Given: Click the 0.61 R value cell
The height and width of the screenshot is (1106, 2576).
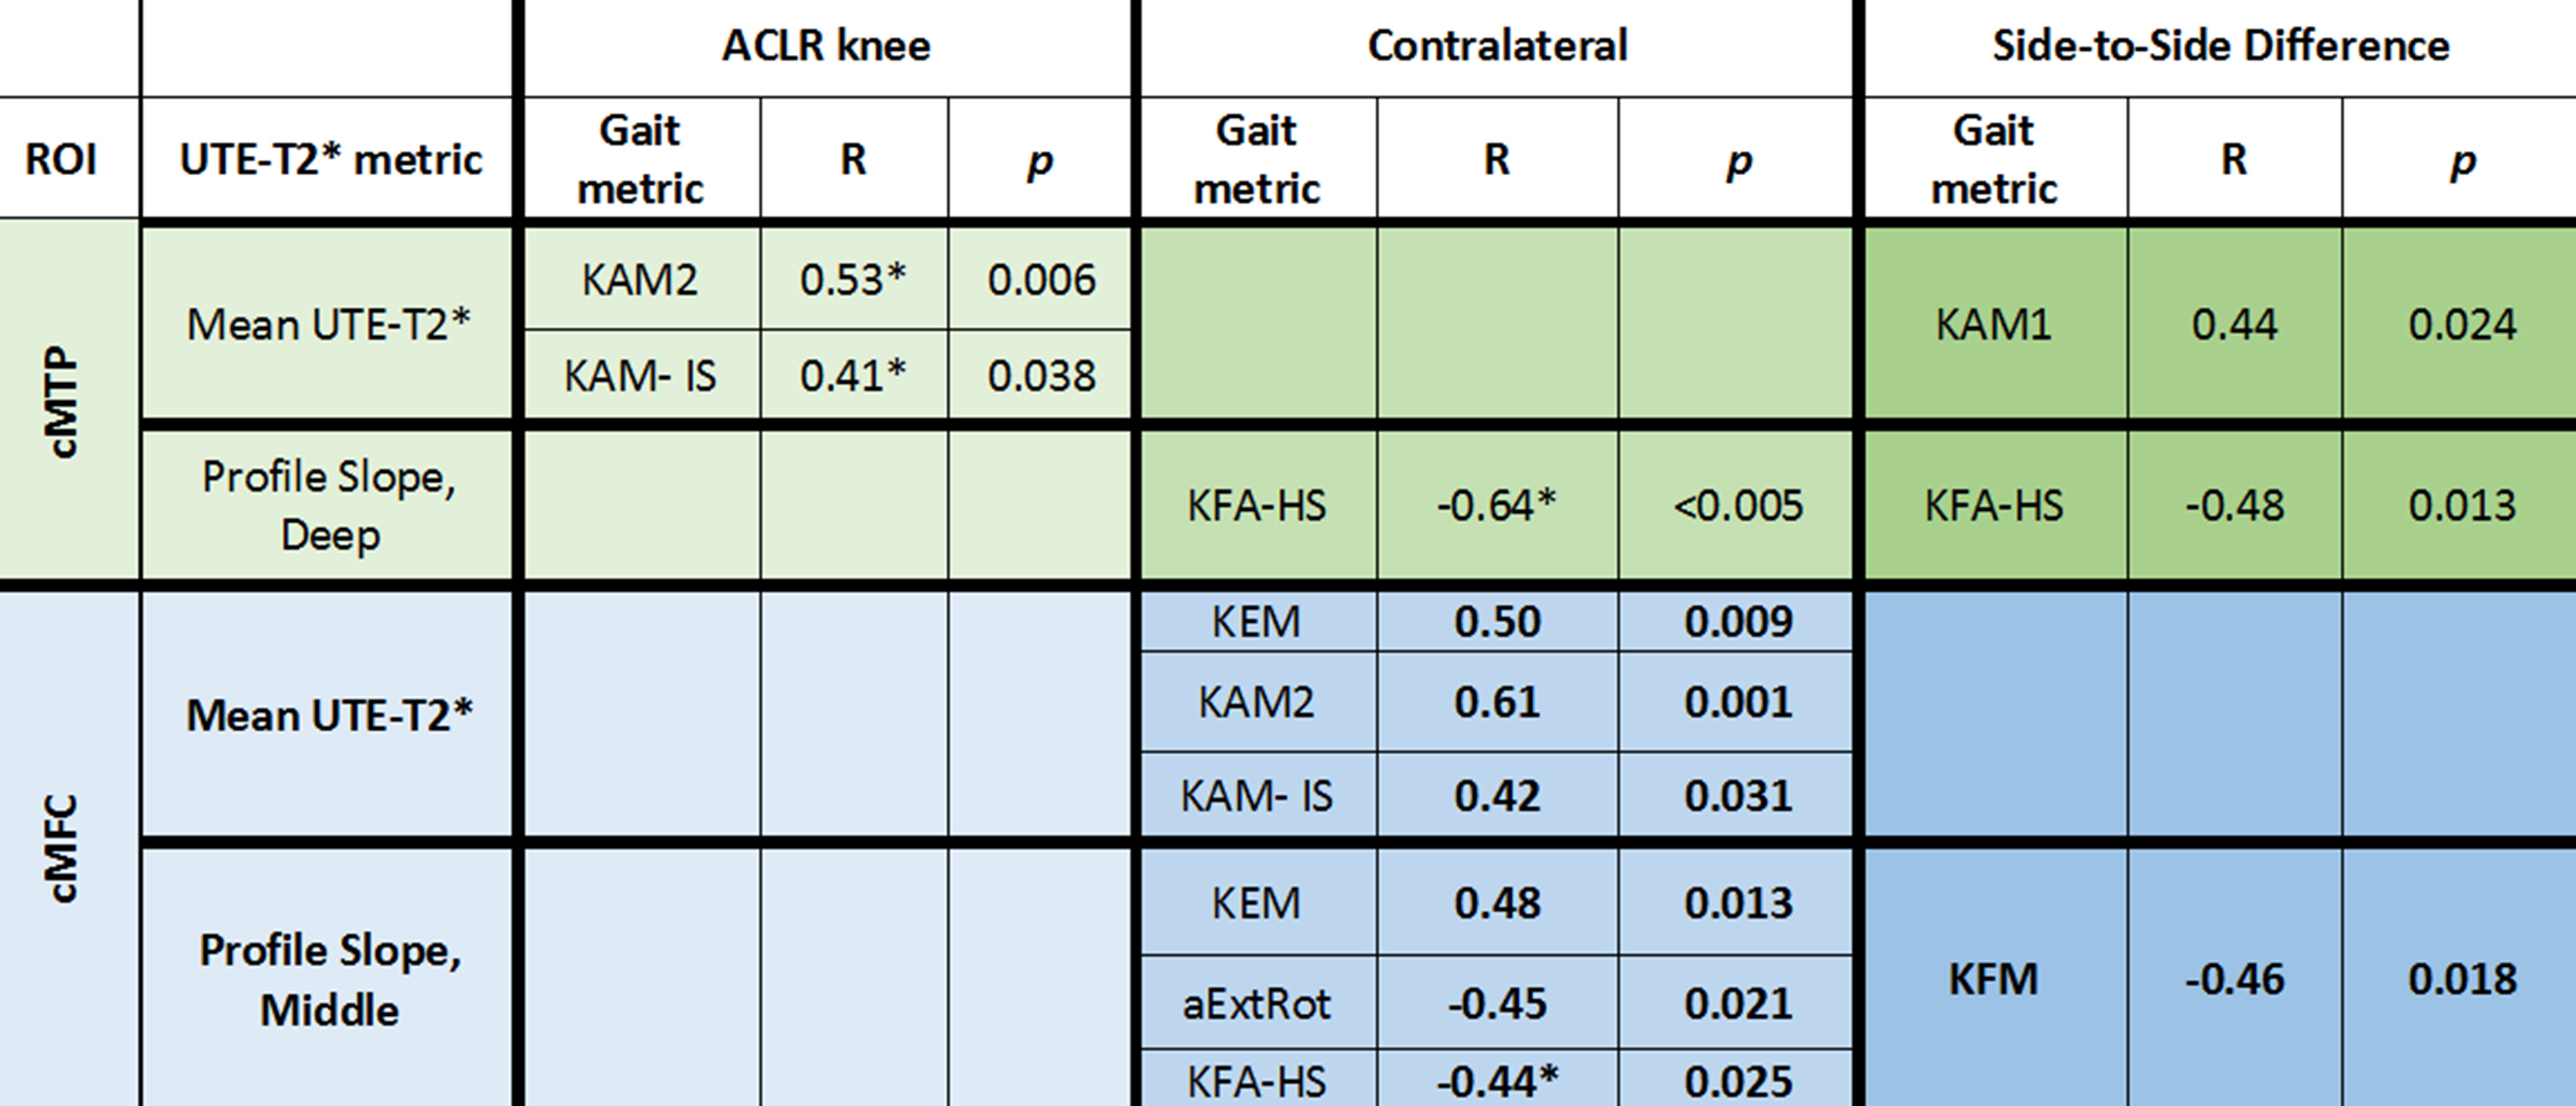Looking at the screenshot, I should (x=1496, y=702).
